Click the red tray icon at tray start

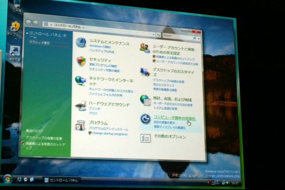click(x=209, y=182)
